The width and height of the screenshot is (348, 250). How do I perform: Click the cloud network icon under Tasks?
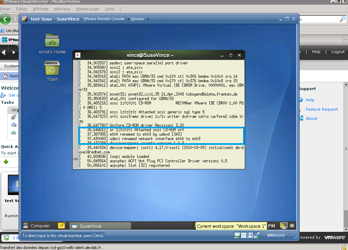[14, 133]
